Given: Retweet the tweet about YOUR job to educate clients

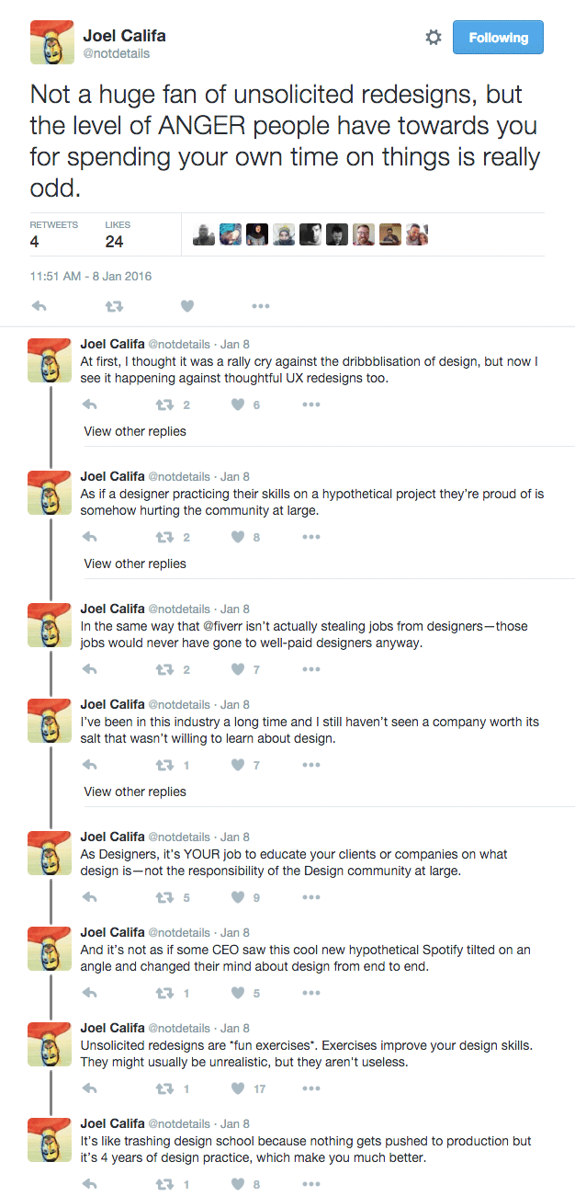Looking at the screenshot, I should [x=164, y=897].
